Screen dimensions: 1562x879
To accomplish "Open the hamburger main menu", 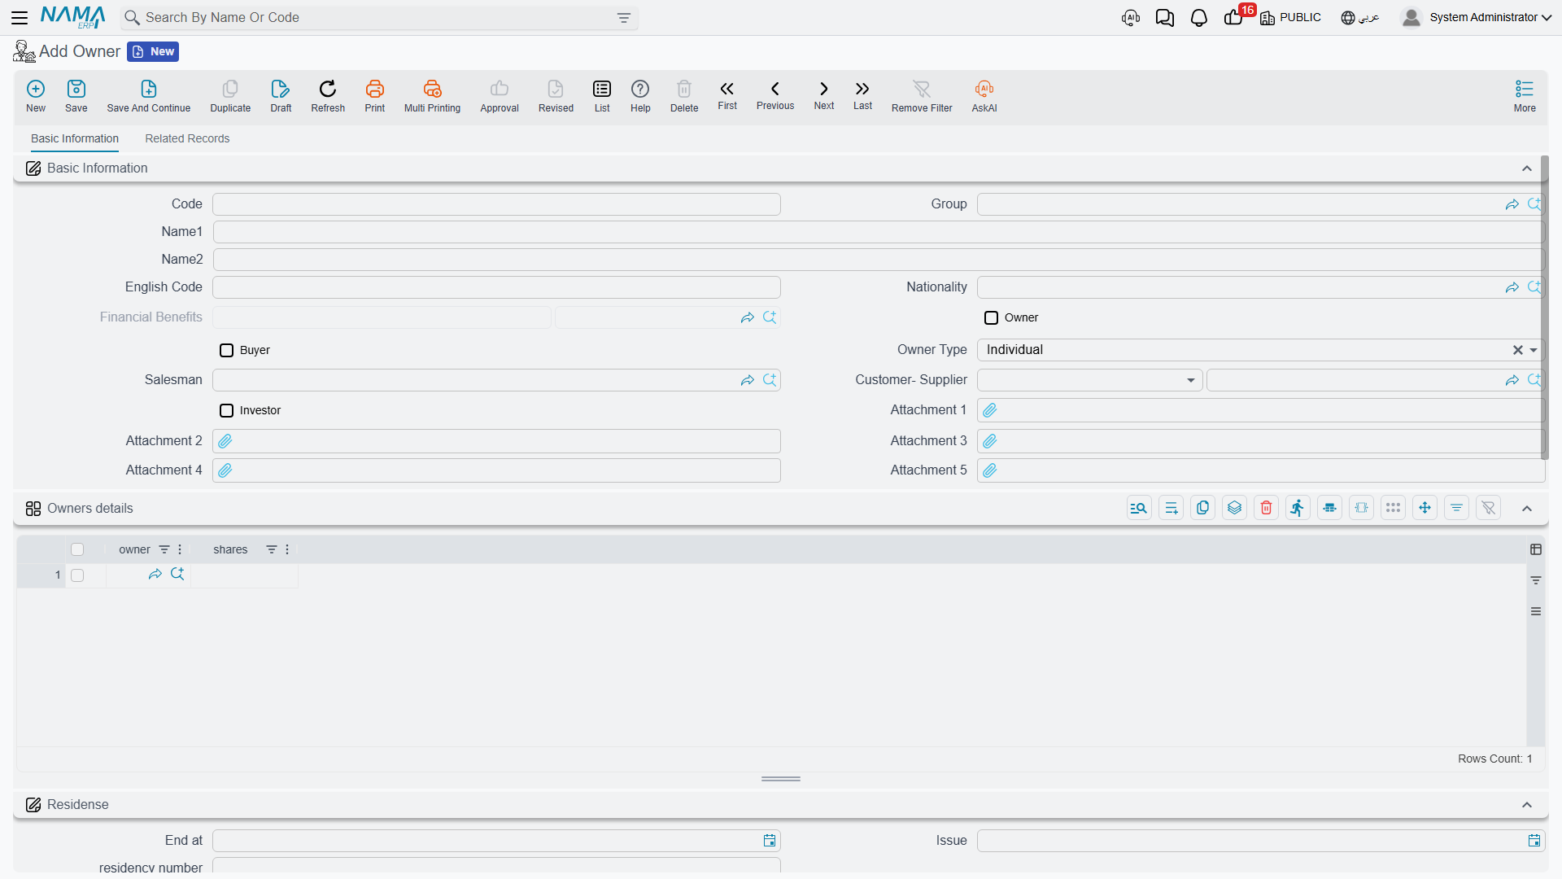I will pos(20,17).
